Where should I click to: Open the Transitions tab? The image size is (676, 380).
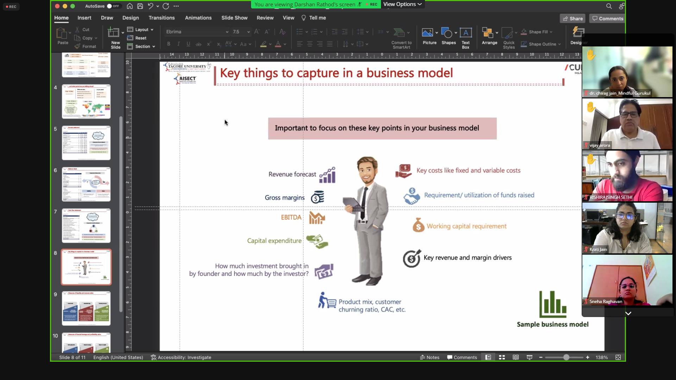[161, 18]
